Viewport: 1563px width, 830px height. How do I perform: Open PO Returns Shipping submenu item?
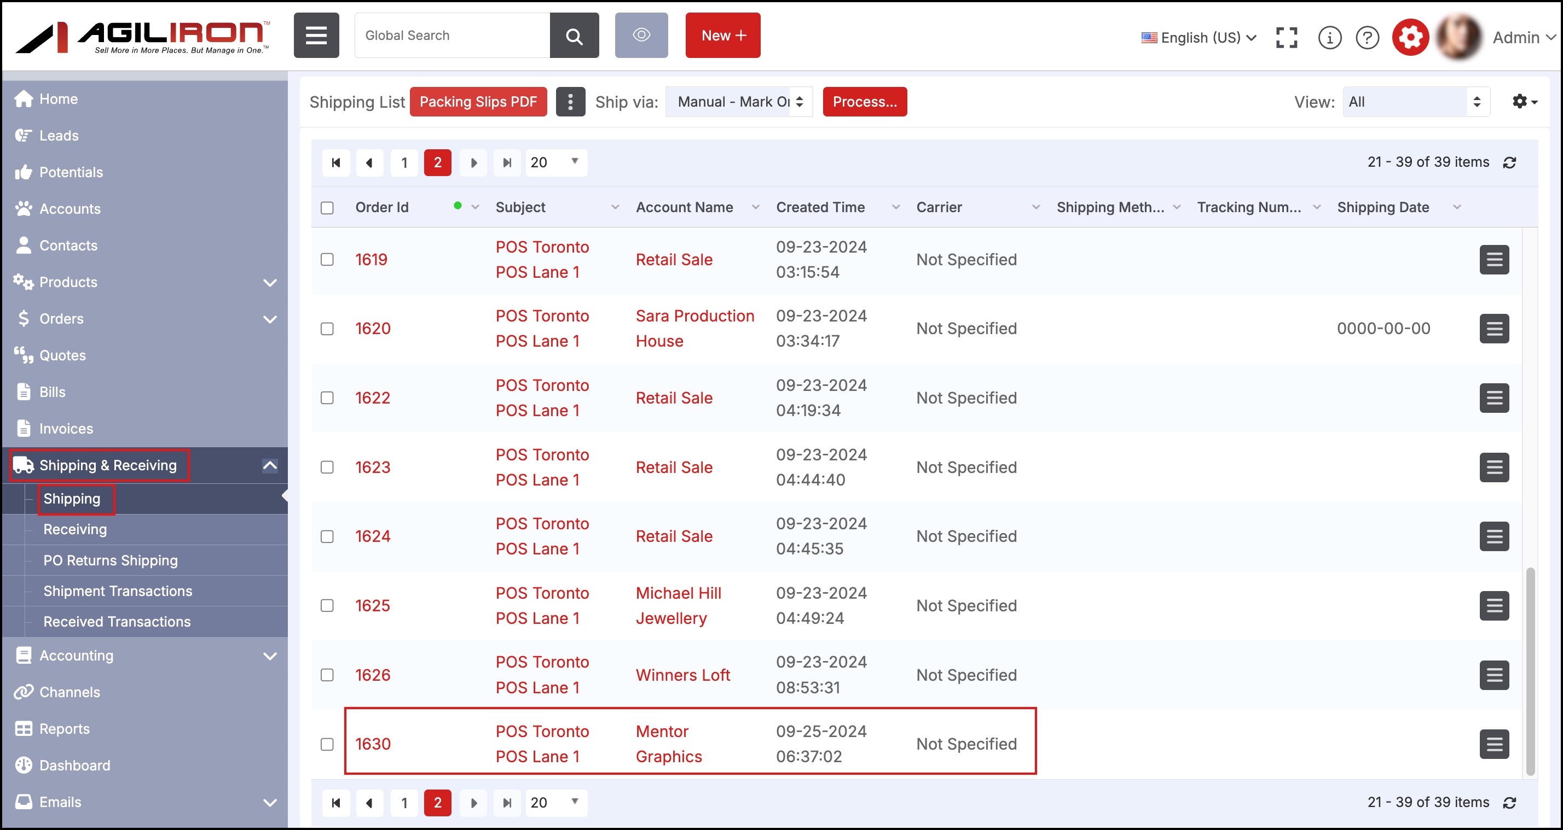pyautogui.click(x=111, y=560)
